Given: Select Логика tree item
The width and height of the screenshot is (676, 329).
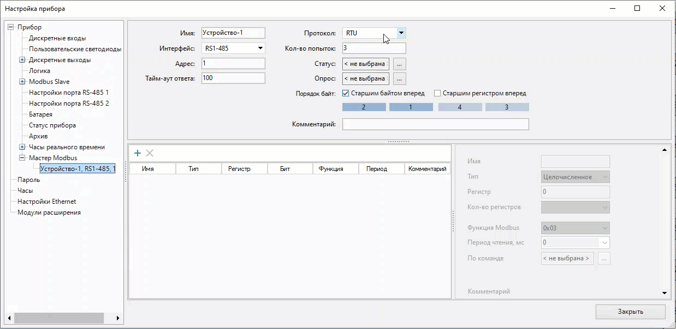Looking at the screenshot, I should (x=39, y=71).
